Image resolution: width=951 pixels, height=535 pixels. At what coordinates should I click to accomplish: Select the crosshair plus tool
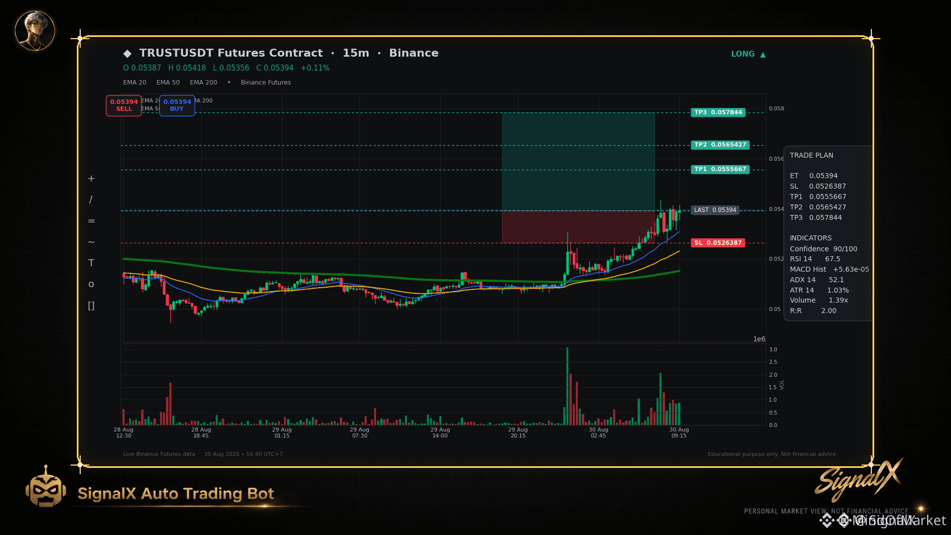(91, 179)
